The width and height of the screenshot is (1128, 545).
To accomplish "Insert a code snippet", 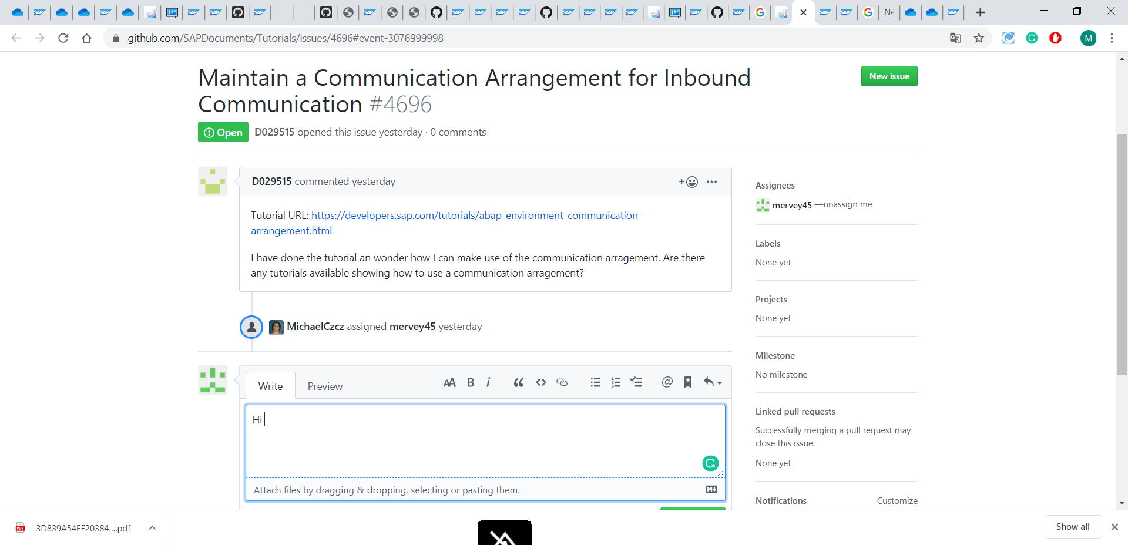I will point(541,382).
